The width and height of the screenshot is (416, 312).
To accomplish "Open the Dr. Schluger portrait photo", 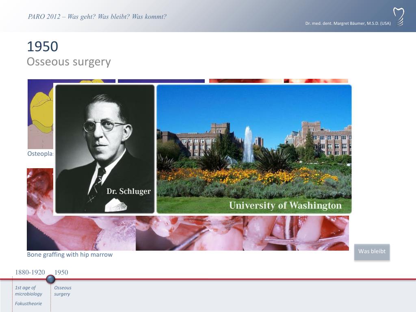I will 105,149.
